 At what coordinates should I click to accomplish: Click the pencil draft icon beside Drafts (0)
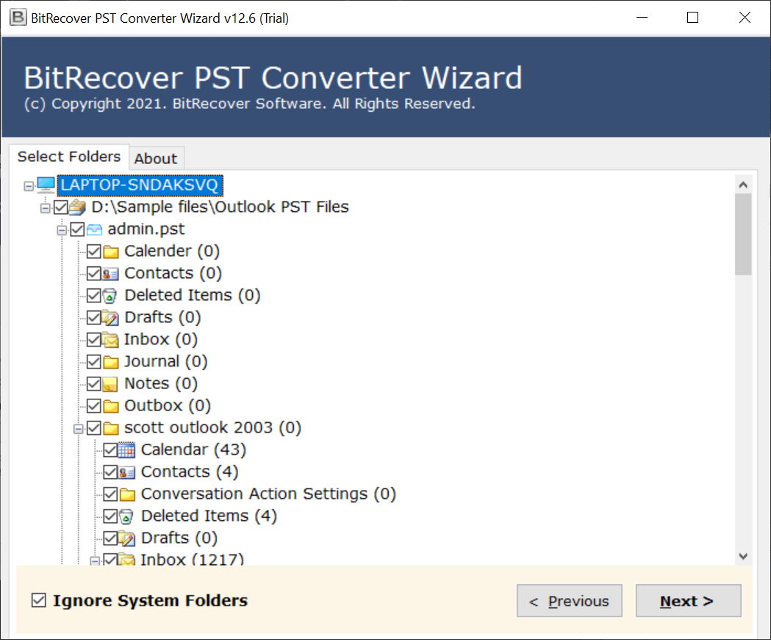click(x=111, y=318)
